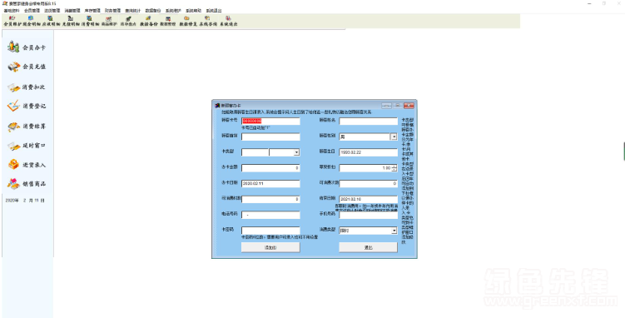The width and height of the screenshot is (625, 318).
Task: Click the customer name input field
Action: 369,122
